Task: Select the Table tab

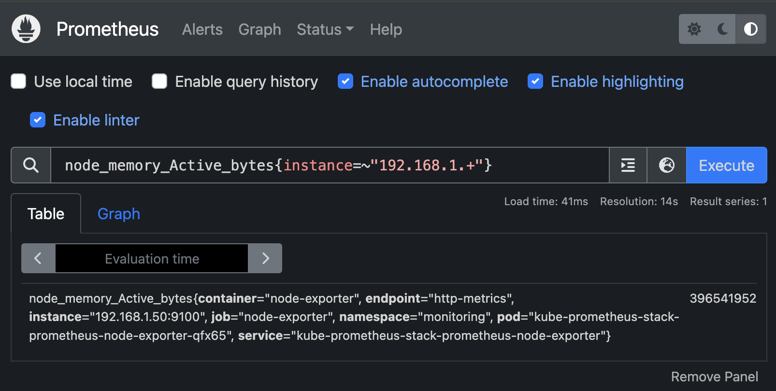Action: coord(46,213)
